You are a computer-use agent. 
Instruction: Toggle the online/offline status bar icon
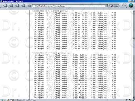(126, 100)
